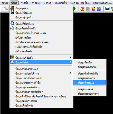
Task: Select ข้อมูลจังหวัด in the submenu
Action: point(89,62)
